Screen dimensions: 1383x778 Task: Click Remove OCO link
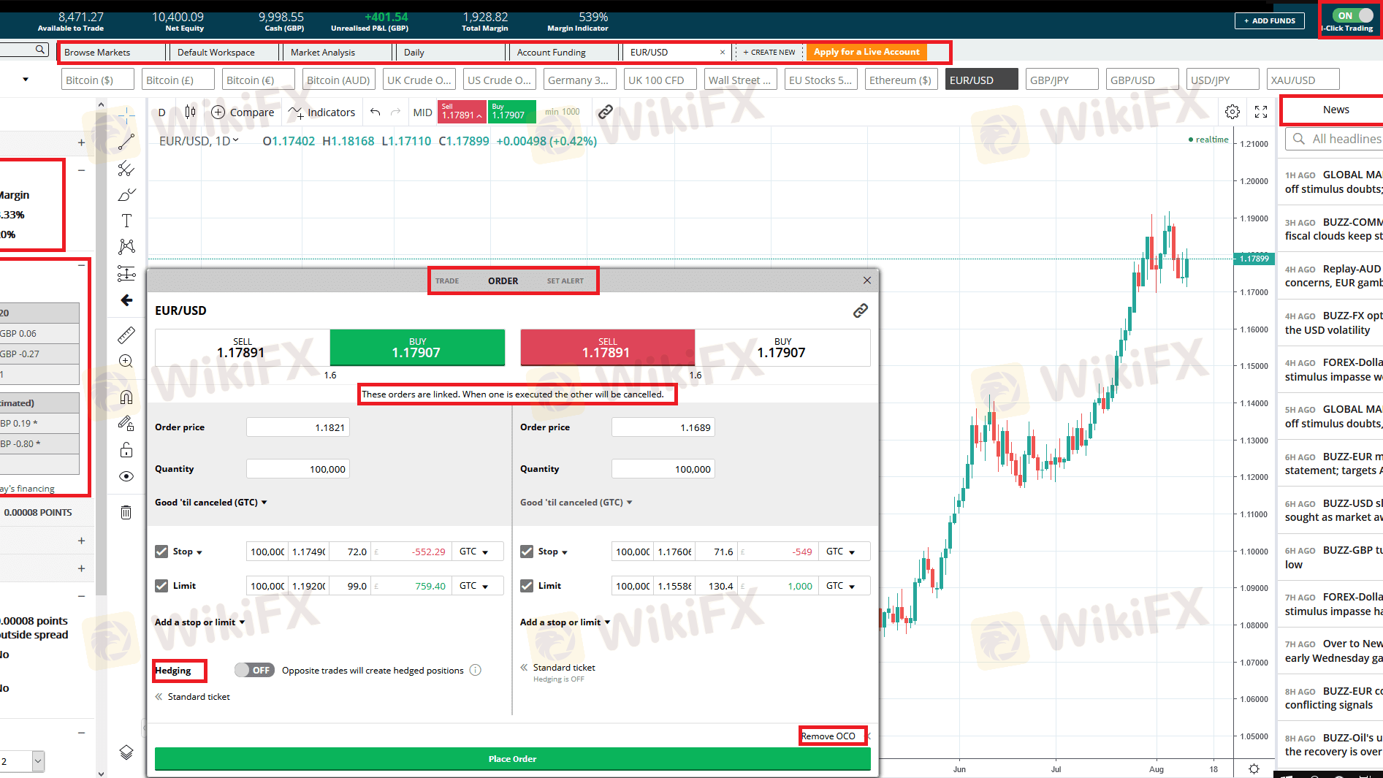[x=828, y=736]
